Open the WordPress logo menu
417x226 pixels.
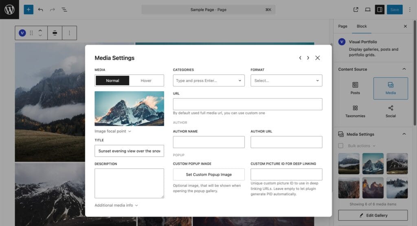pos(10,10)
